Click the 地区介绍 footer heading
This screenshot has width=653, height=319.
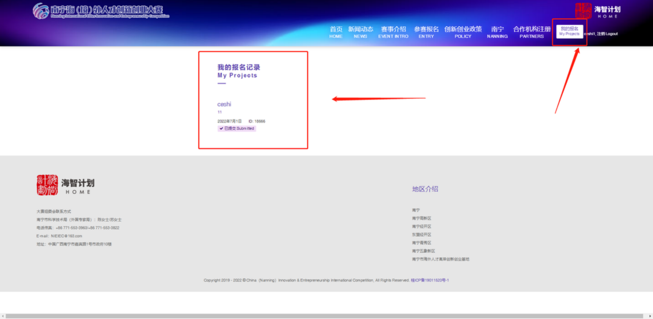click(425, 189)
